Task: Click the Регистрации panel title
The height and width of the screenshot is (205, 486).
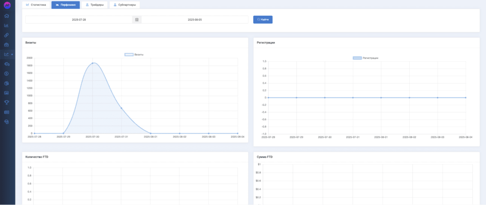Action: 266,42
